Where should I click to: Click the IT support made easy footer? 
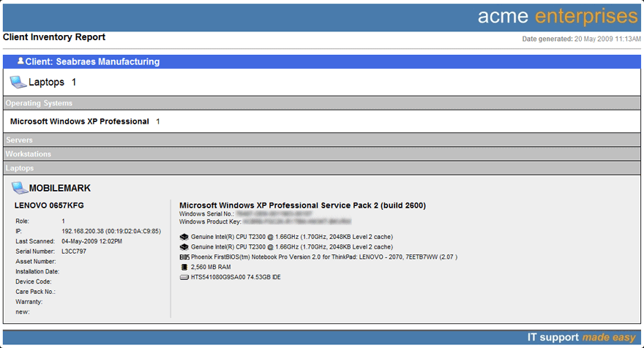582,337
